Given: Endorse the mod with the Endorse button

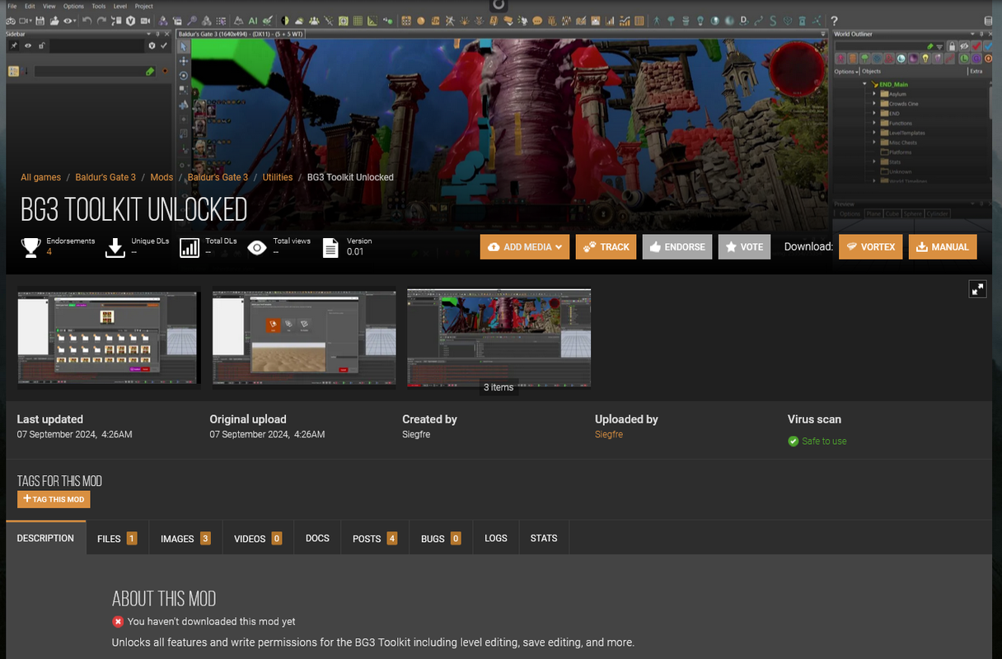Looking at the screenshot, I should (x=677, y=247).
